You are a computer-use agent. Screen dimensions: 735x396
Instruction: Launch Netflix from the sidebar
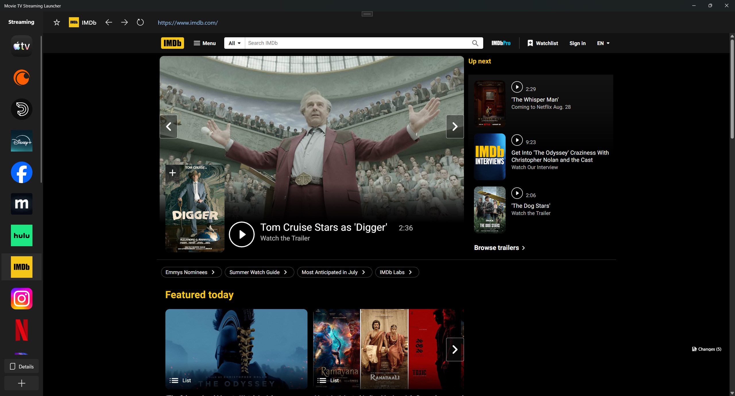pyautogui.click(x=22, y=330)
